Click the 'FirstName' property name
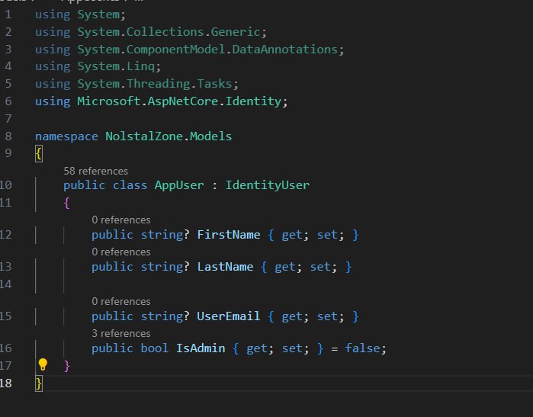Image resolution: width=533 pixels, height=417 pixels. [229, 235]
